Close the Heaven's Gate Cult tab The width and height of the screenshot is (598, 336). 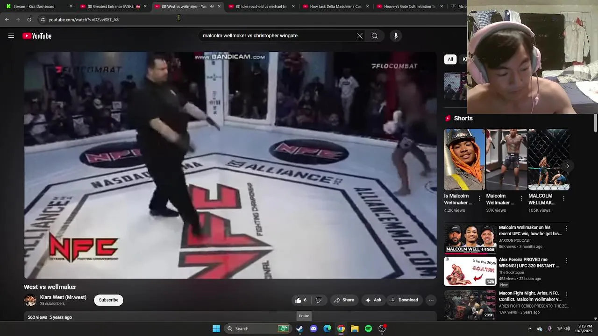441,7
